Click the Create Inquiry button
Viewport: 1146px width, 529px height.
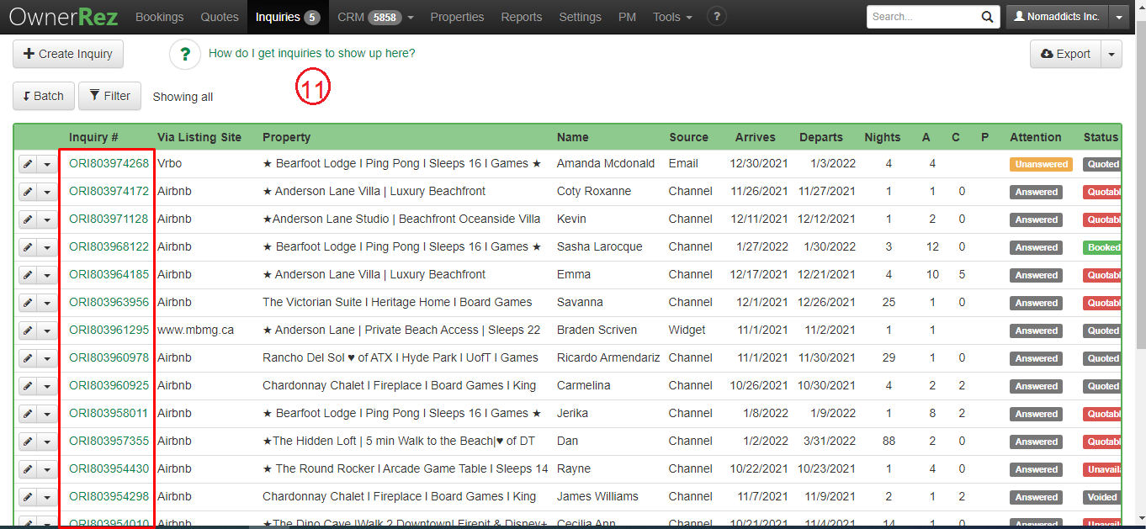pyautogui.click(x=68, y=54)
